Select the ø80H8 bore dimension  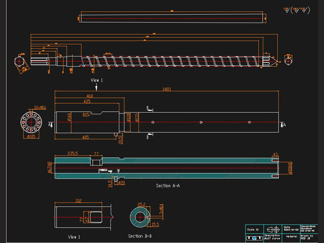[x=290, y=168]
